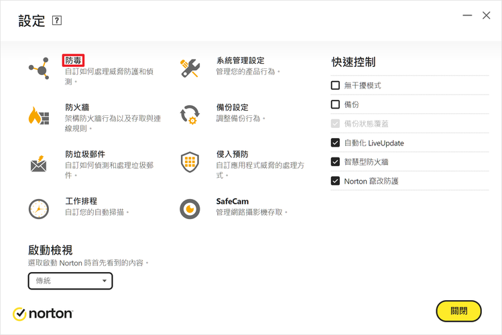Click text 選取啟動 Norton 時首先看到的內容
Image resolution: width=502 pixels, height=335 pixels.
coord(88,263)
